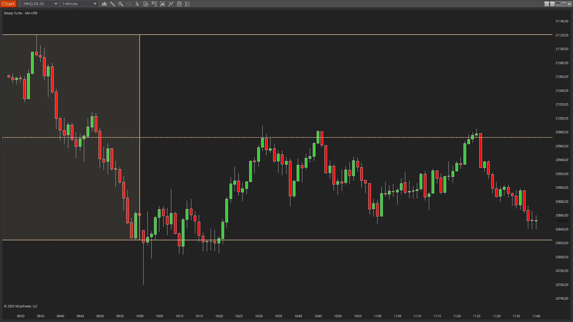Click the 09:30 time axis label
The height and width of the screenshot is (322, 573).
[21, 316]
